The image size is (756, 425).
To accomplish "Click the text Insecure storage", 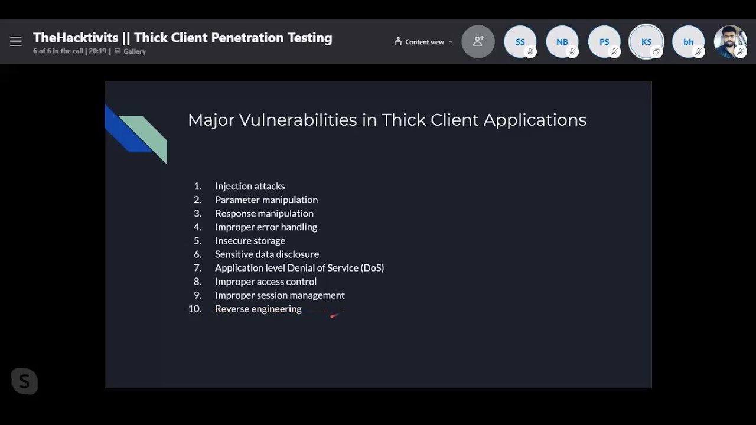I will pos(250,240).
